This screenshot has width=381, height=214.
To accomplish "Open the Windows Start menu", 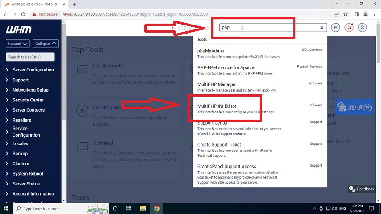I will point(6,208).
